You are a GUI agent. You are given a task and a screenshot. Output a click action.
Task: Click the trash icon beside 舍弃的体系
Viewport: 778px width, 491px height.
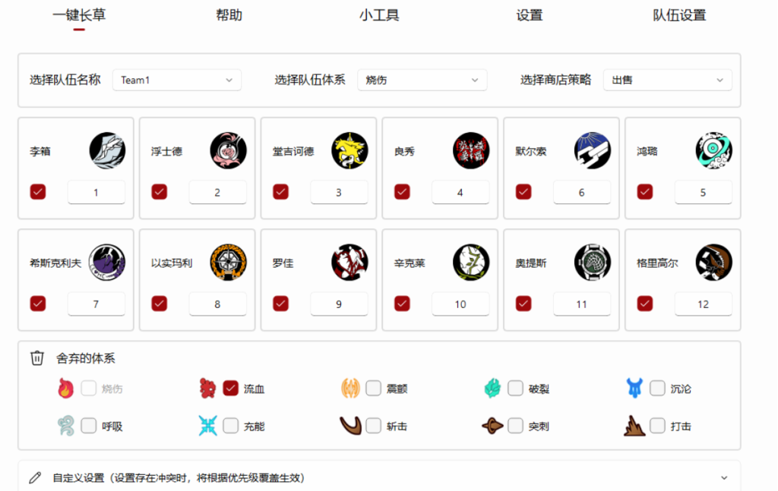pyautogui.click(x=37, y=358)
